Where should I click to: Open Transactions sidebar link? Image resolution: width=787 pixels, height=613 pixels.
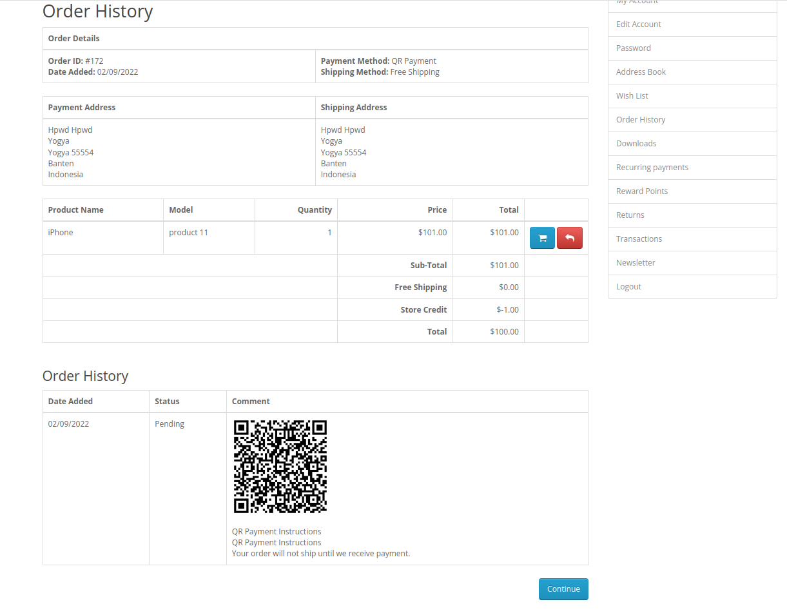tap(639, 239)
